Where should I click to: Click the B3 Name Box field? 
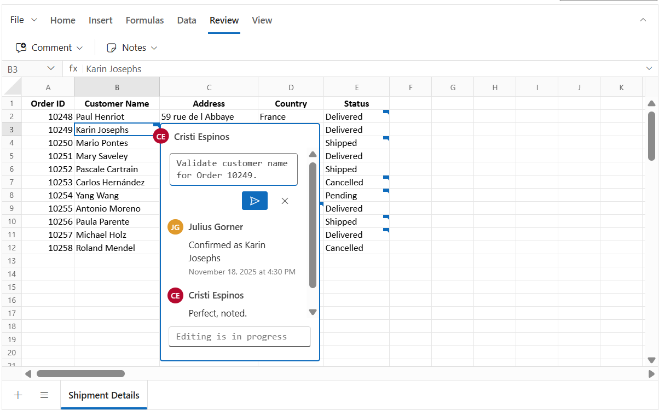[x=24, y=69]
